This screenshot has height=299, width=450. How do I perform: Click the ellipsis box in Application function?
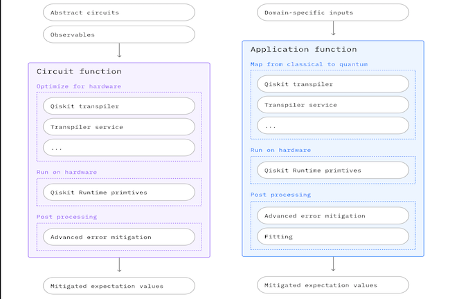pyautogui.click(x=333, y=126)
